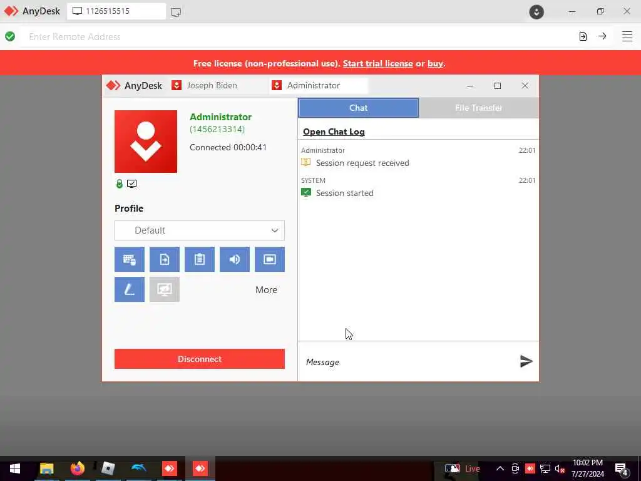Image resolution: width=641 pixels, height=481 pixels.
Task: Toggle clipboard access permission
Action: point(200,259)
